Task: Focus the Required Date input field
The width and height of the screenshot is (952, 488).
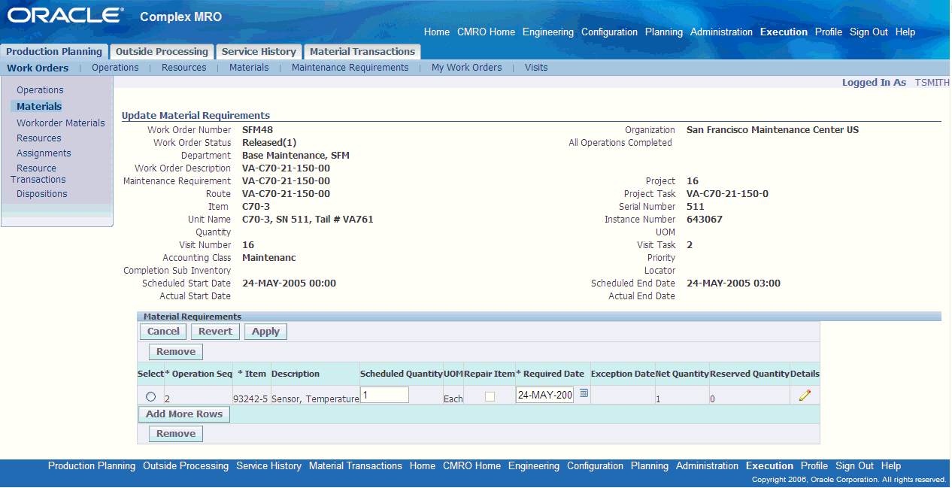Action: [x=544, y=395]
